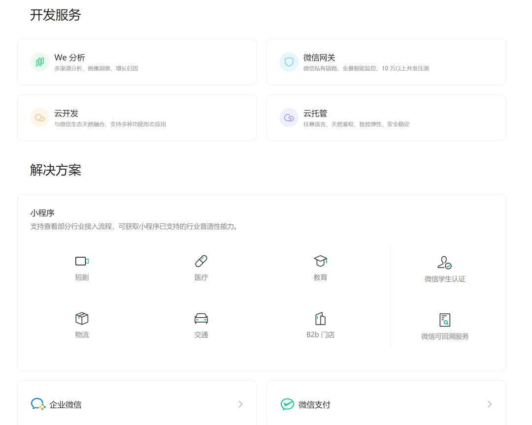Click the 企业微信 logo icon
The image size is (532, 425).
click(x=38, y=404)
